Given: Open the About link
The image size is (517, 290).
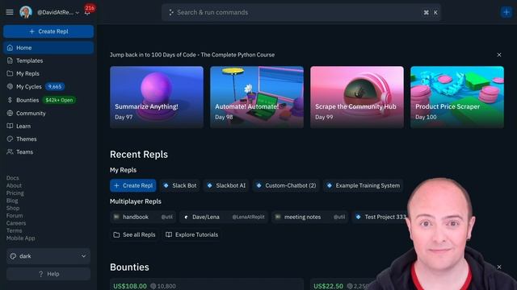Looking at the screenshot, I should [14, 185].
